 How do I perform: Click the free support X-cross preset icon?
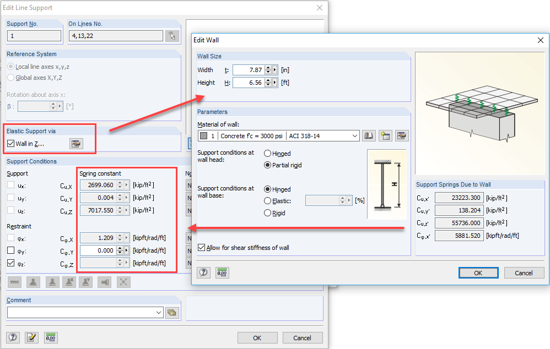[x=123, y=282]
